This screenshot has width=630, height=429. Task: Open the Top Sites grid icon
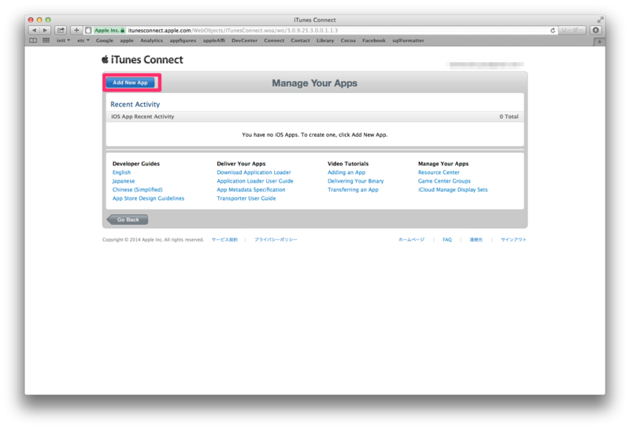pos(46,41)
